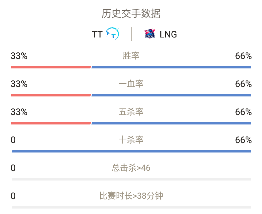Click the 33% value beside 胜率
Viewport: 262px width, 214px height.
pos(19,56)
